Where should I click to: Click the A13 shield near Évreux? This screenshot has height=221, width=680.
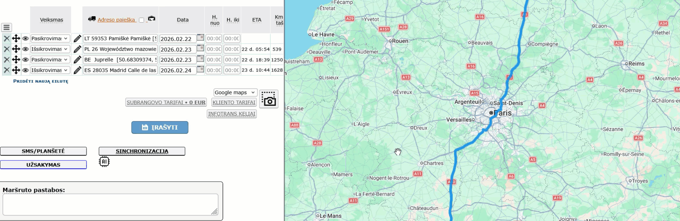coord(406,77)
